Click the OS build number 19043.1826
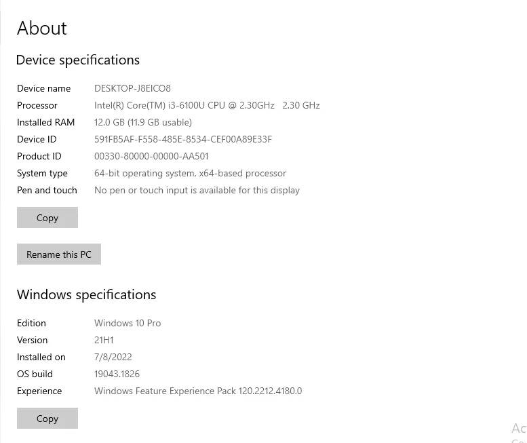The width and height of the screenshot is (527, 443). point(117,374)
